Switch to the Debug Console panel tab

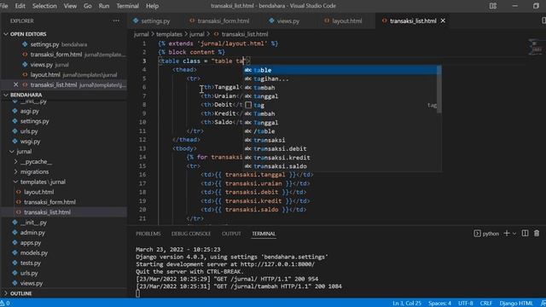191,234
